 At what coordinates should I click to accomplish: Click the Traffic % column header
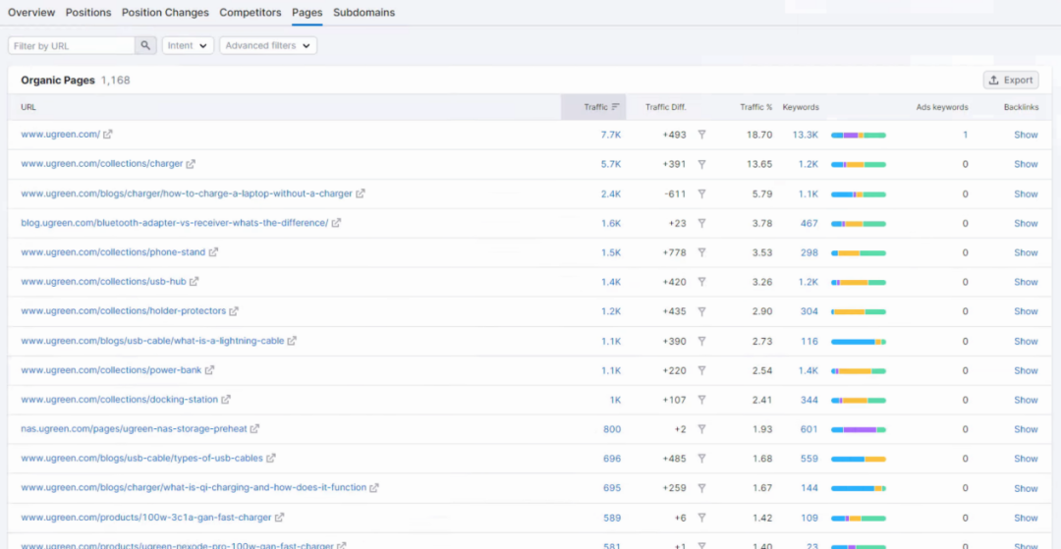pos(756,107)
